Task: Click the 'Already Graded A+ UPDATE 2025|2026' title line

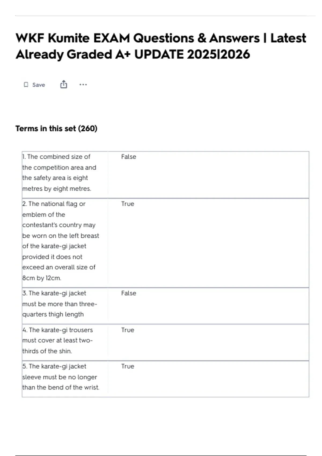Action: [133, 54]
